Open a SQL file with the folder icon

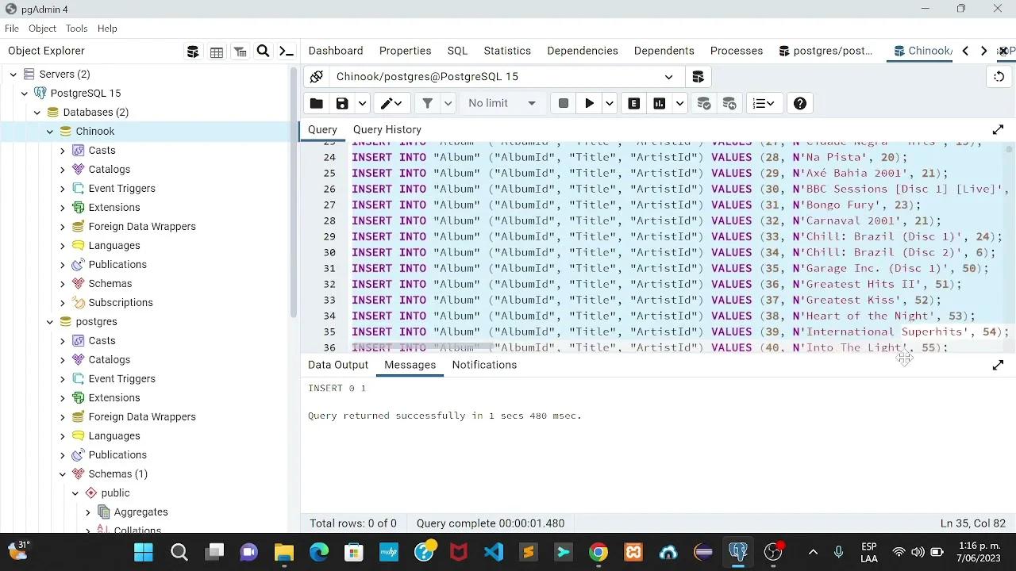[x=316, y=103]
